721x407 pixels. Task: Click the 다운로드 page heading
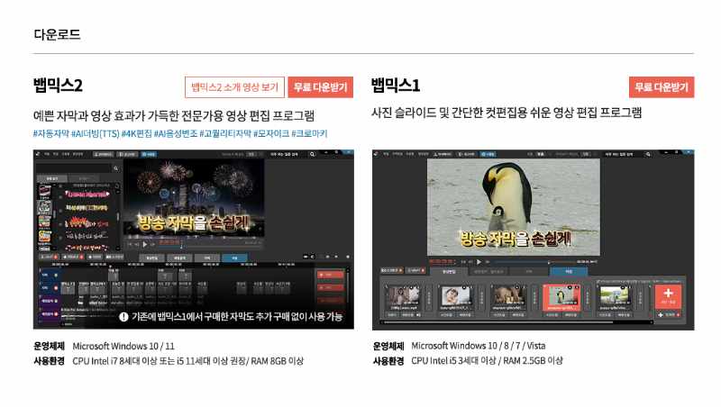57,34
